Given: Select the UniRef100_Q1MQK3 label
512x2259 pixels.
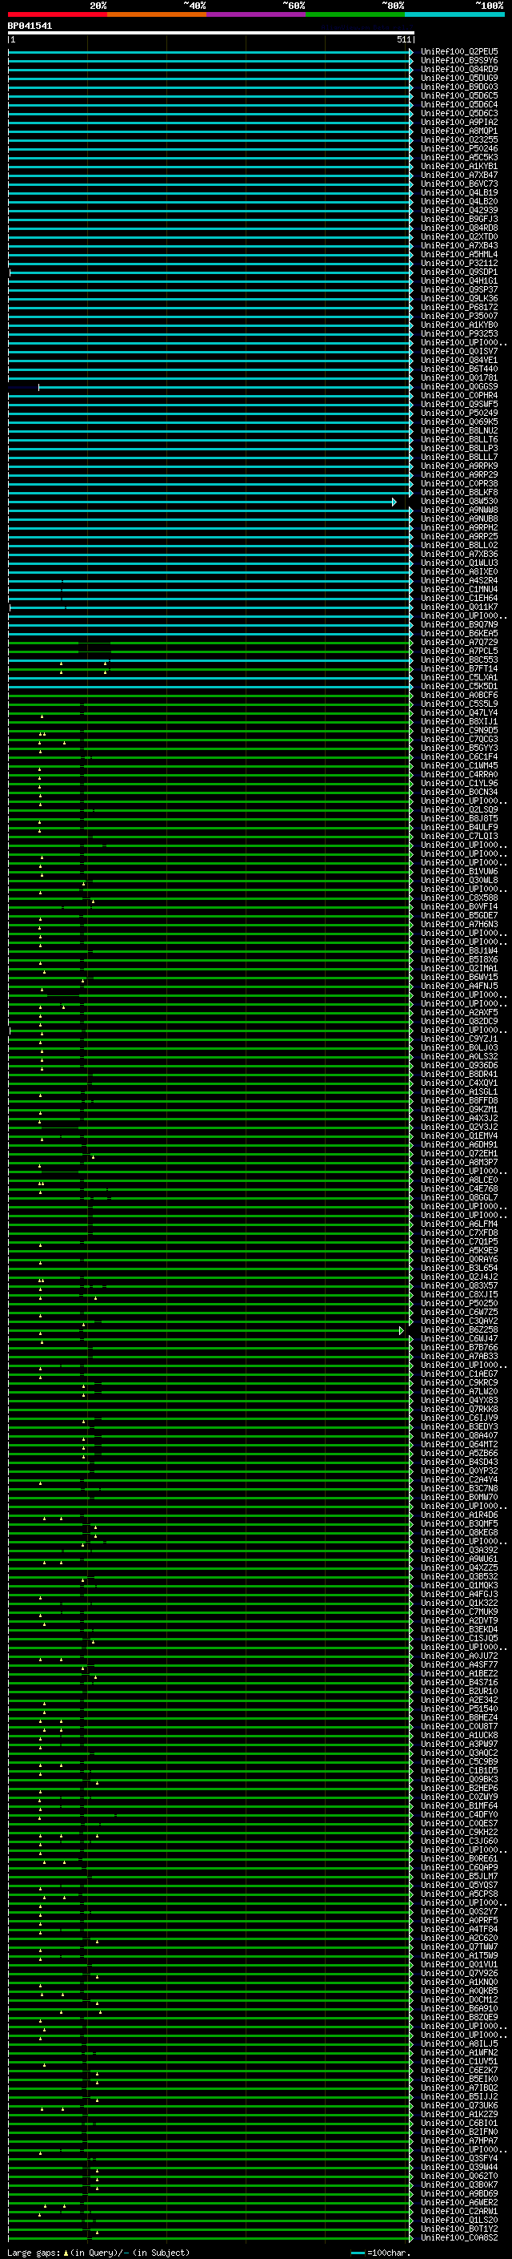Looking at the screenshot, I should pos(459,1586).
